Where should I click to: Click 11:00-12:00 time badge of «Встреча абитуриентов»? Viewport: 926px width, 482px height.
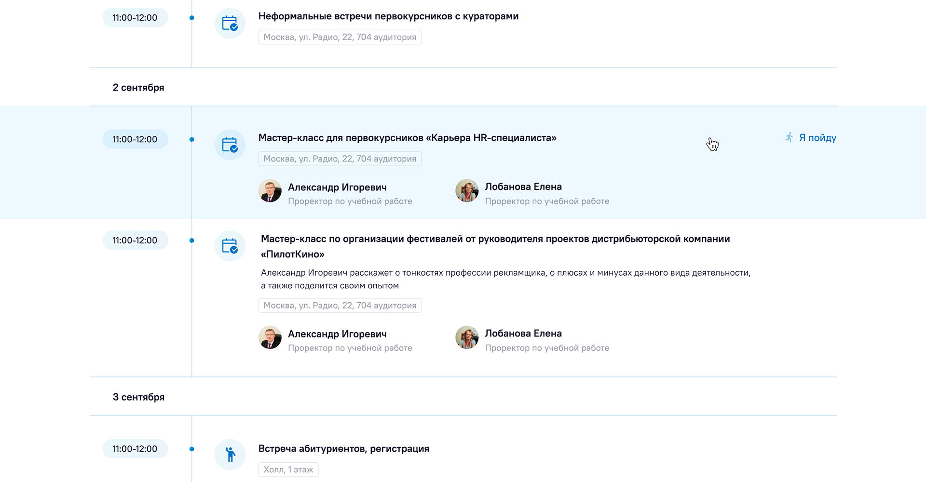coord(135,449)
